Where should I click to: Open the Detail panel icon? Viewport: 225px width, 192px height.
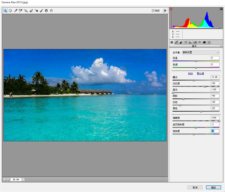pos(181,42)
